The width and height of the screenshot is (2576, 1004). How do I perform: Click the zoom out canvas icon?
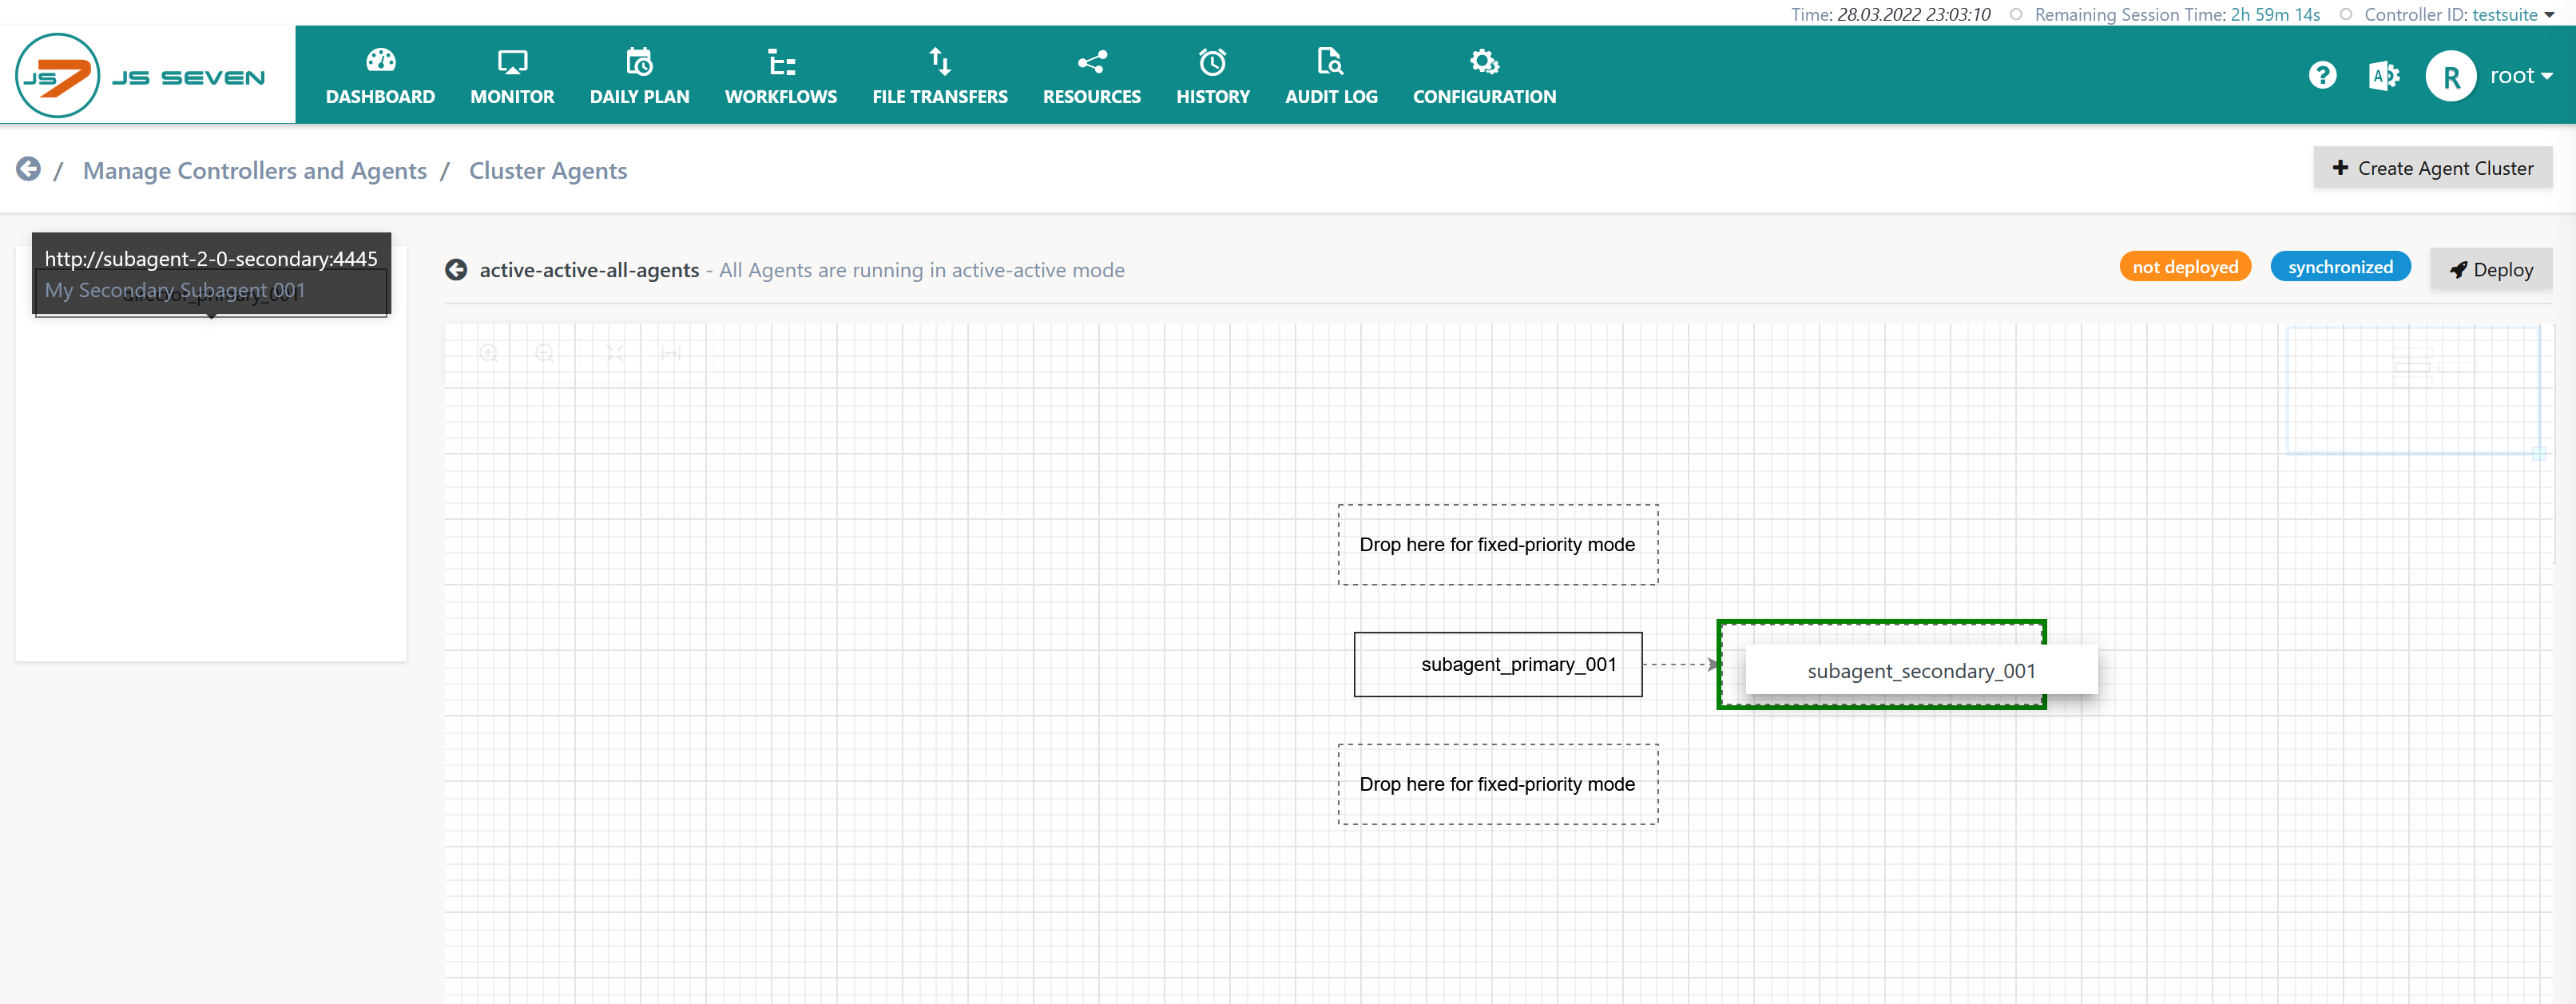[544, 353]
